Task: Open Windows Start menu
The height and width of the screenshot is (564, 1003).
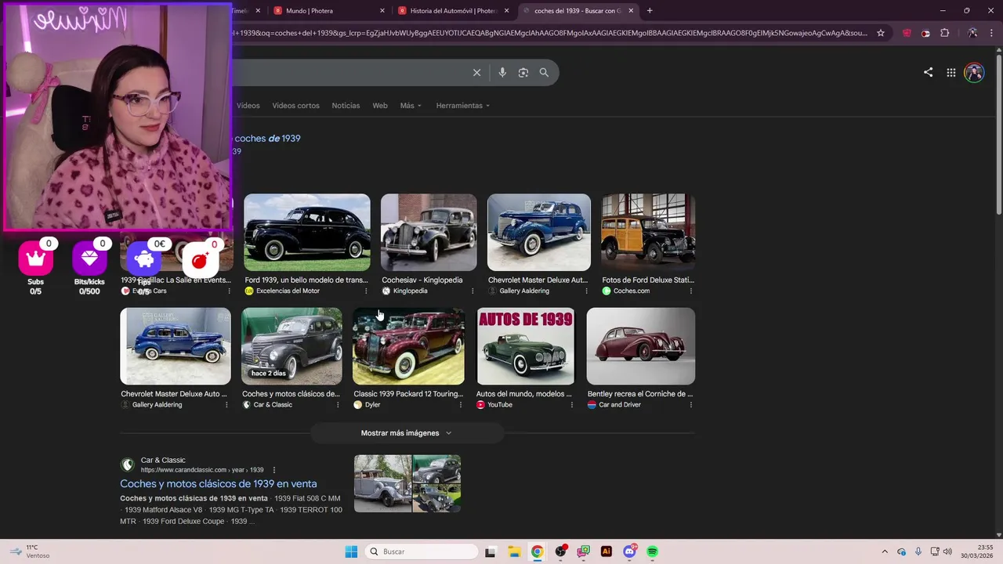Action: click(x=351, y=551)
